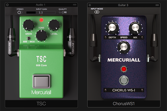Click the MIX knob on Chorus pedal

tap(135, 28)
